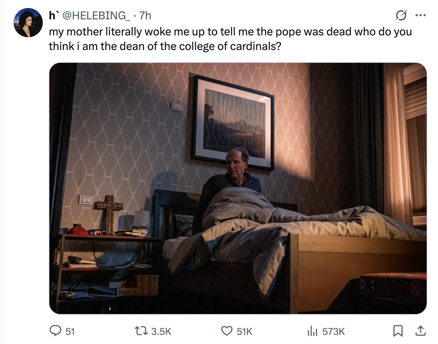Open the h` profile avatar picture
438x344 pixels.
(x=28, y=23)
